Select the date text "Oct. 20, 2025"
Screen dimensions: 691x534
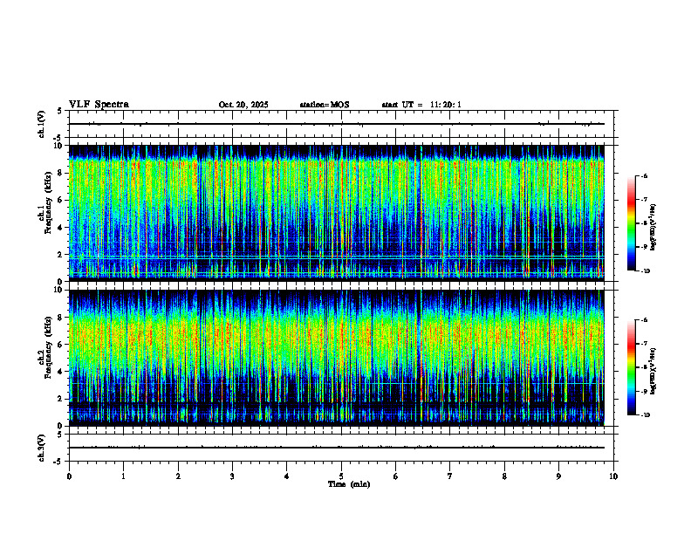click(243, 105)
